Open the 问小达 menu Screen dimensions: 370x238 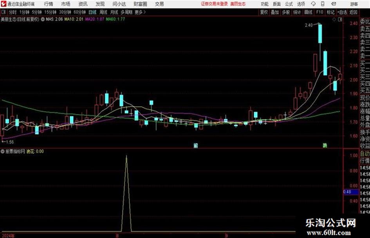119,4
